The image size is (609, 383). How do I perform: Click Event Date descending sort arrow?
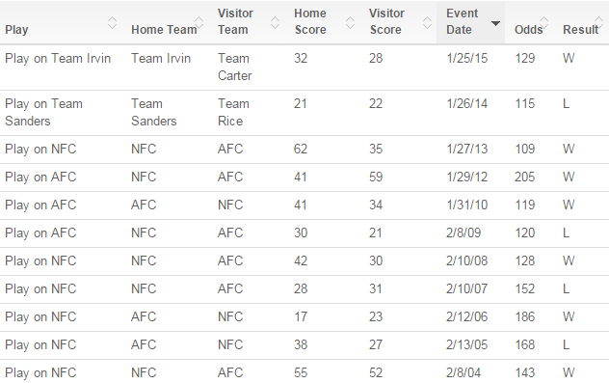(x=495, y=24)
